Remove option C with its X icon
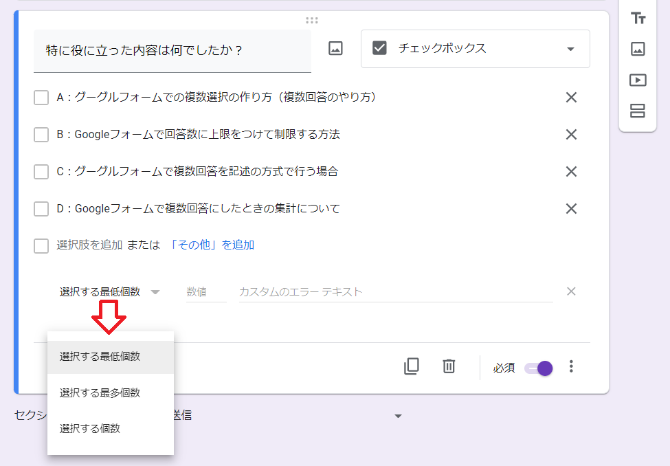The image size is (670, 466). [x=571, y=171]
